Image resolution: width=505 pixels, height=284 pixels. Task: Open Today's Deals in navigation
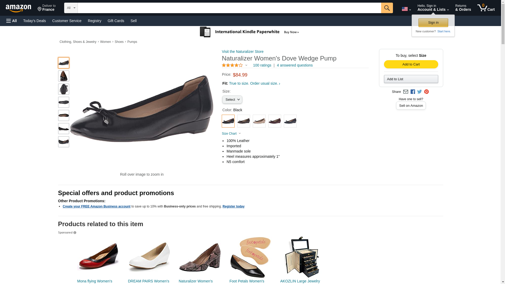[34, 21]
